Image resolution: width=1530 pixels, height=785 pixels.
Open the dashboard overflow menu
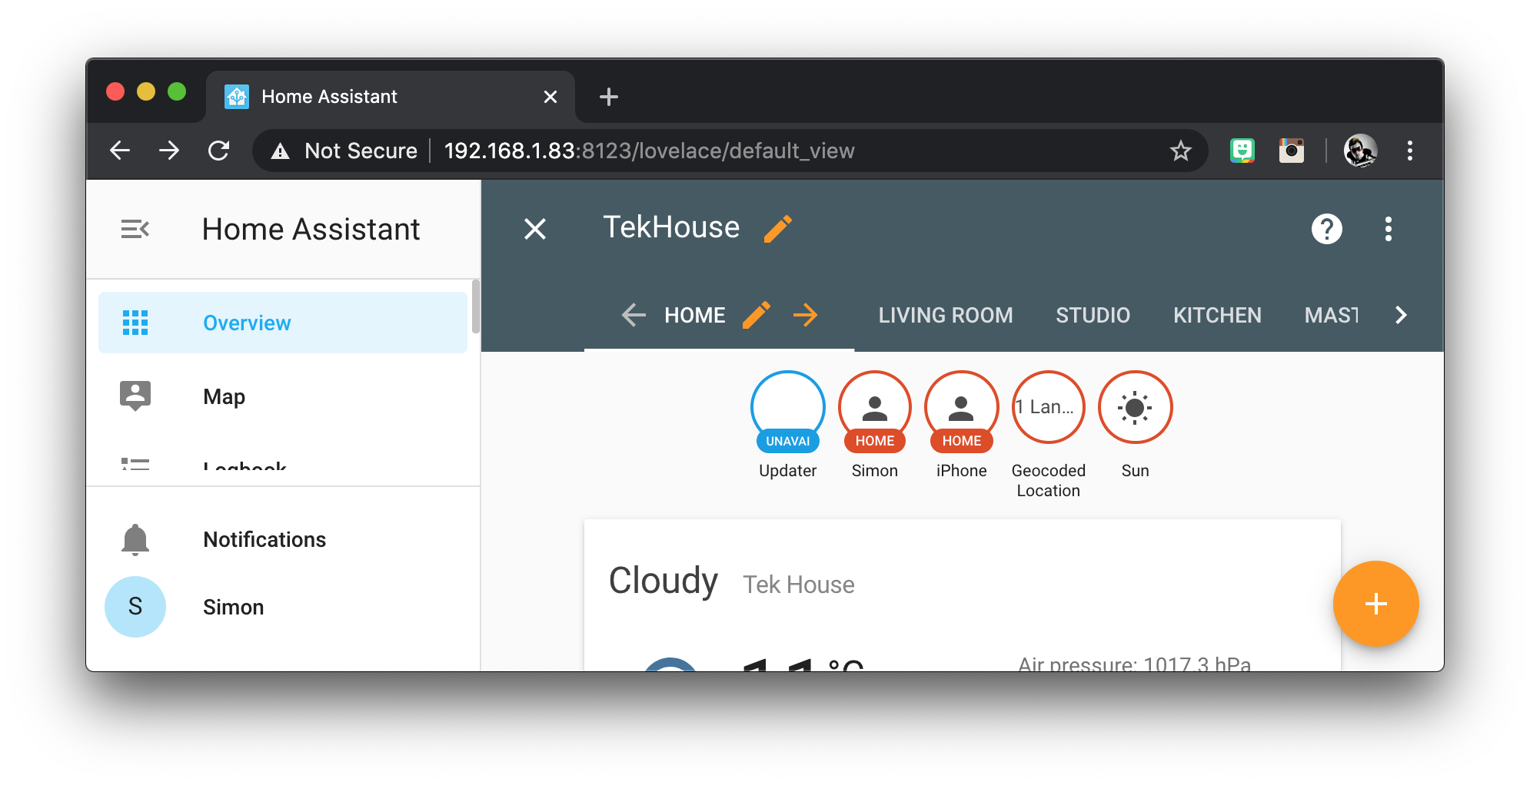(x=1389, y=229)
